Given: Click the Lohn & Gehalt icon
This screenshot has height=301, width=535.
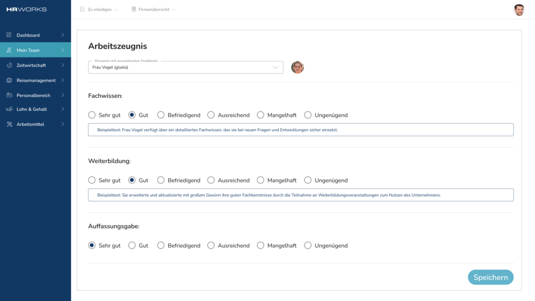Looking at the screenshot, I should (x=9, y=109).
